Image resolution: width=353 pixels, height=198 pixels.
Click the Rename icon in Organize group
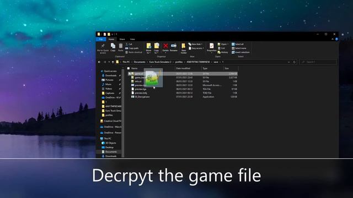(x=174, y=46)
